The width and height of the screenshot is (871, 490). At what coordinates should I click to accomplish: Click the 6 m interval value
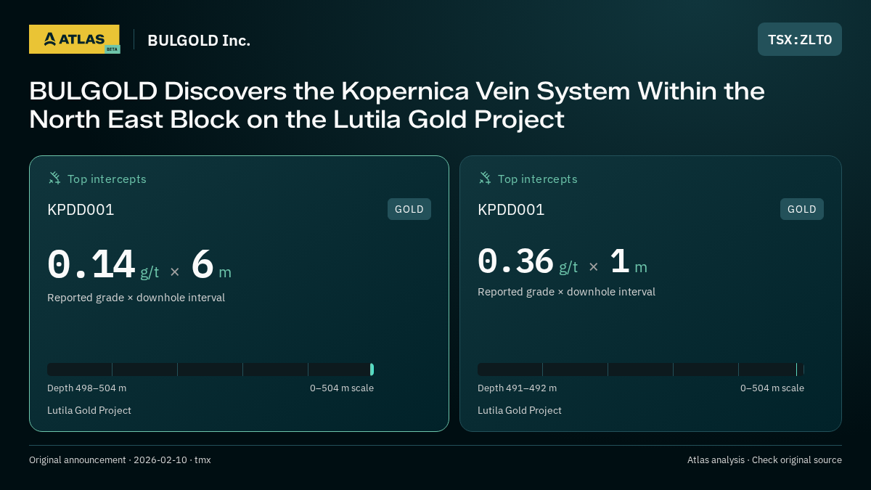pos(211,266)
